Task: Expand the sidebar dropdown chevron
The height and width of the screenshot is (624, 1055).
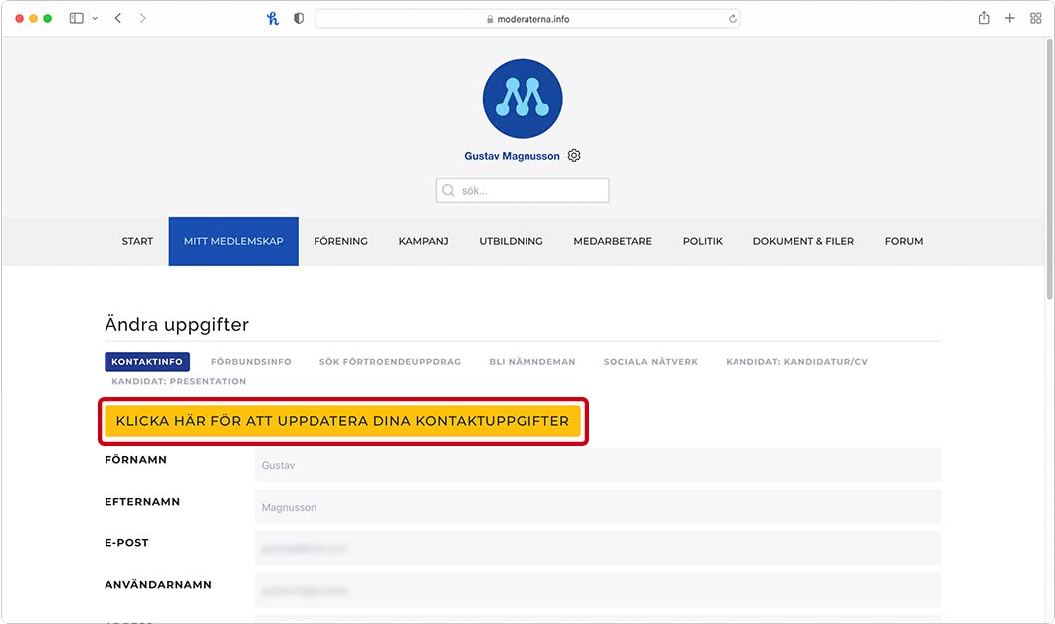Action: coord(95,19)
